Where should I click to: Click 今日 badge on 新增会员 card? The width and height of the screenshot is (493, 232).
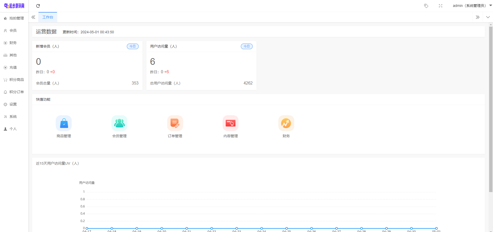[132, 46]
